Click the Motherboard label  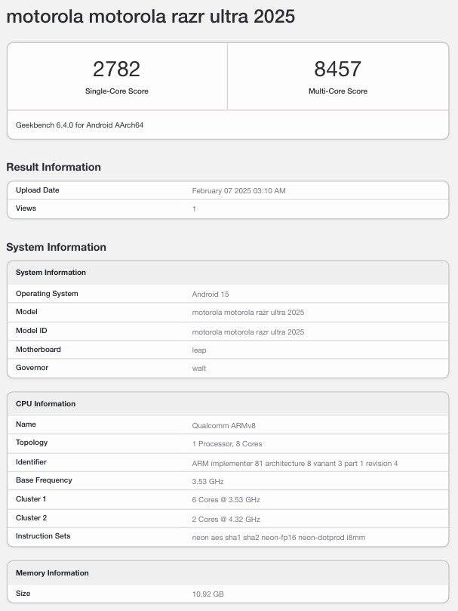(x=38, y=349)
